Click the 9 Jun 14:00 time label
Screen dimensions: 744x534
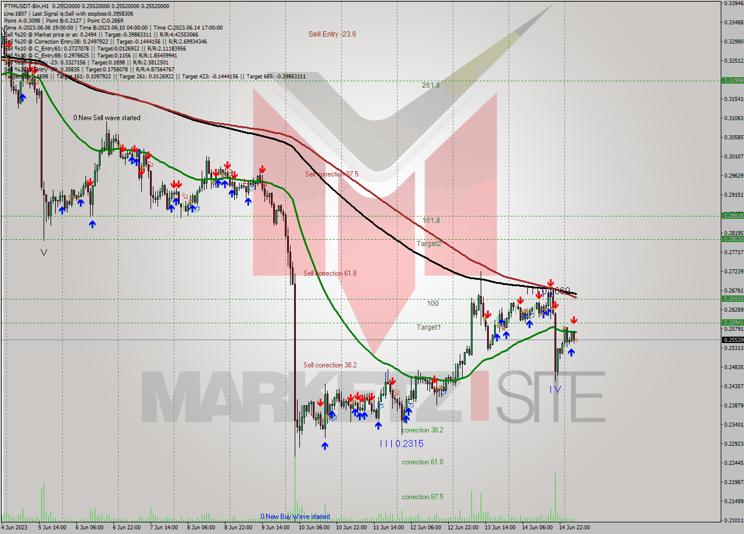275,528
